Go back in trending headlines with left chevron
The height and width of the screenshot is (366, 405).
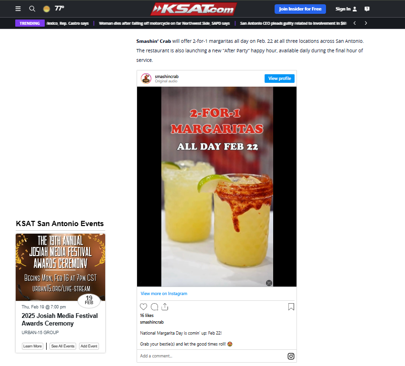click(354, 22)
